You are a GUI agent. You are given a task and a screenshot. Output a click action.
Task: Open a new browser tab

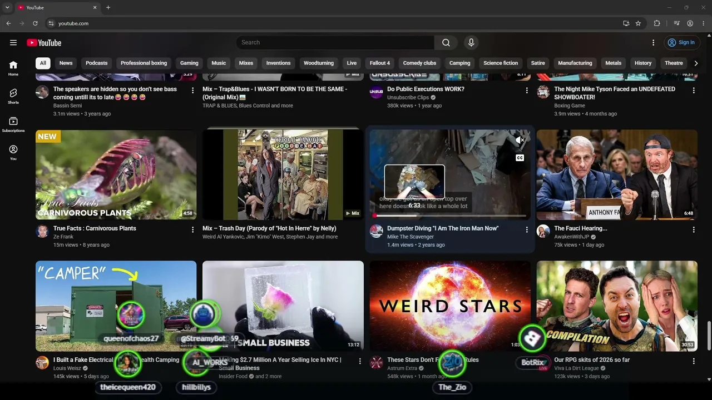pos(108,8)
